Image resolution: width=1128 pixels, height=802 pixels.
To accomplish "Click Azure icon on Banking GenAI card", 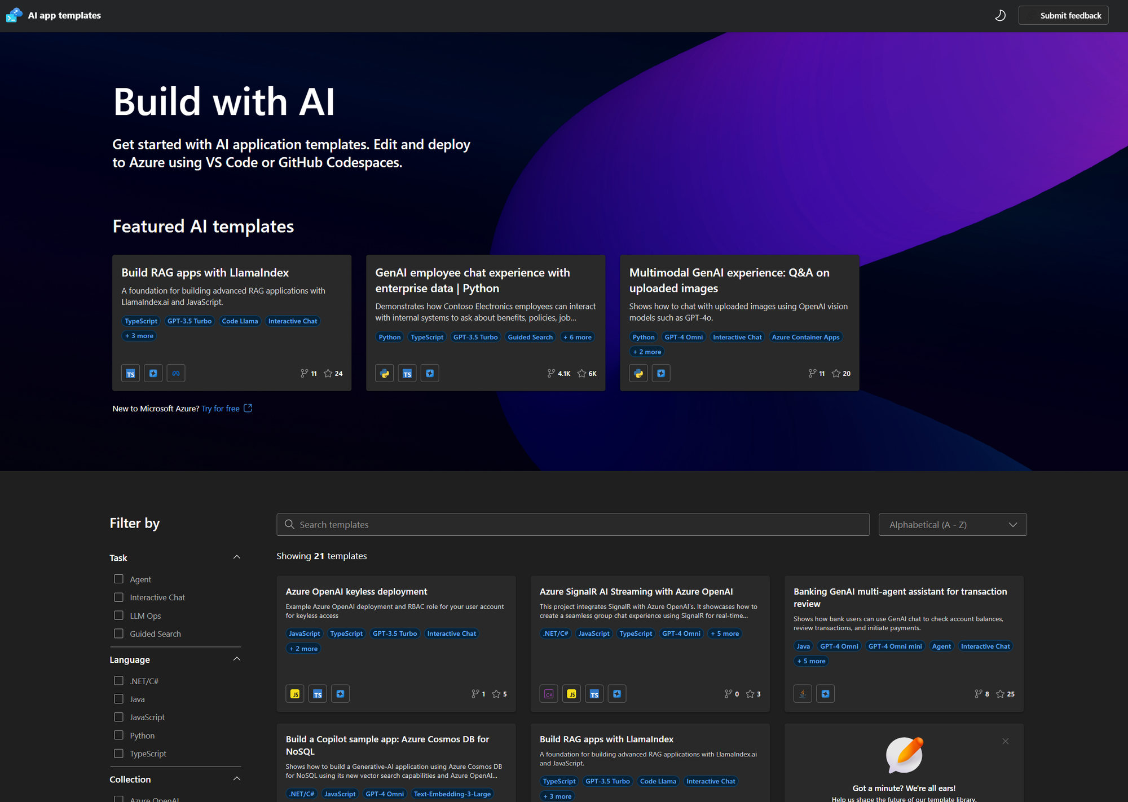I will pyautogui.click(x=825, y=694).
